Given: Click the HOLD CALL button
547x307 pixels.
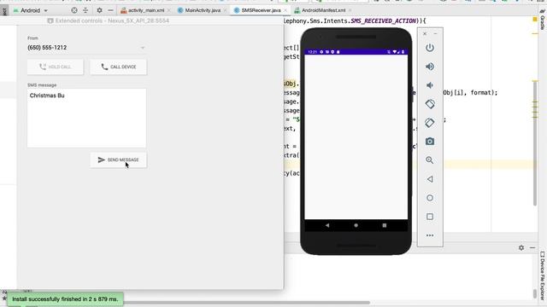Looking at the screenshot, I should click(x=56, y=67).
